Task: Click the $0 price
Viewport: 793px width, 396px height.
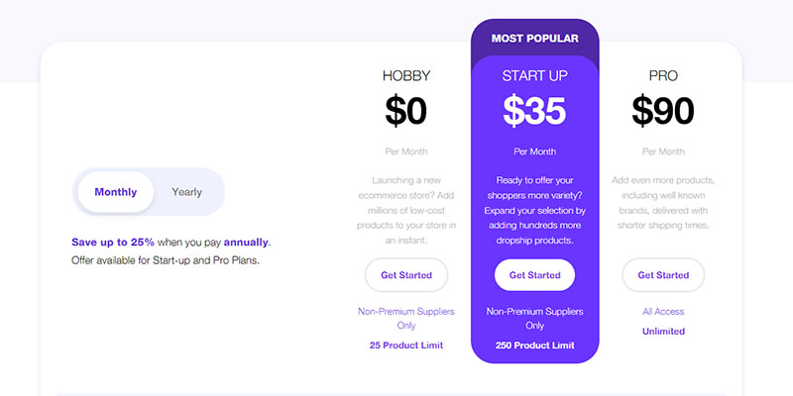Action: tap(405, 111)
